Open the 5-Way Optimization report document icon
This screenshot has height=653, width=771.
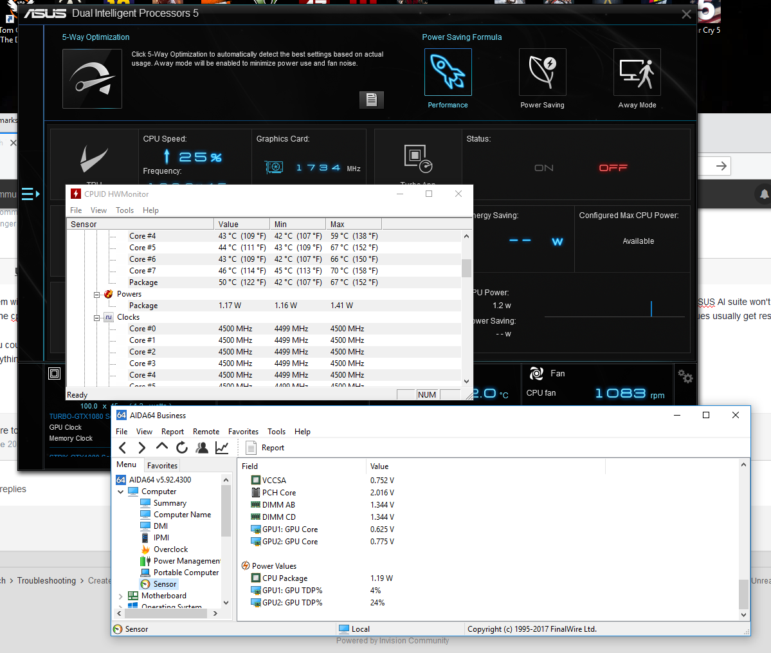coord(371,100)
